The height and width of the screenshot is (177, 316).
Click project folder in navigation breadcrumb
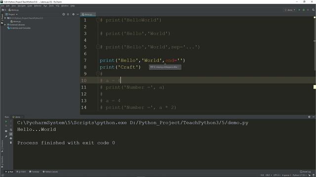pyautogui.click(x=3, y=10)
